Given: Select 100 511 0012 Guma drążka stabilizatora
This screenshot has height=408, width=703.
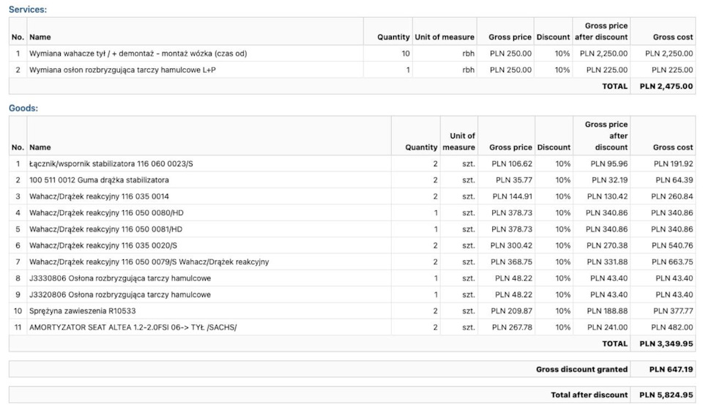Looking at the screenshot, I should pyautogui.click(x=99, y=179).
